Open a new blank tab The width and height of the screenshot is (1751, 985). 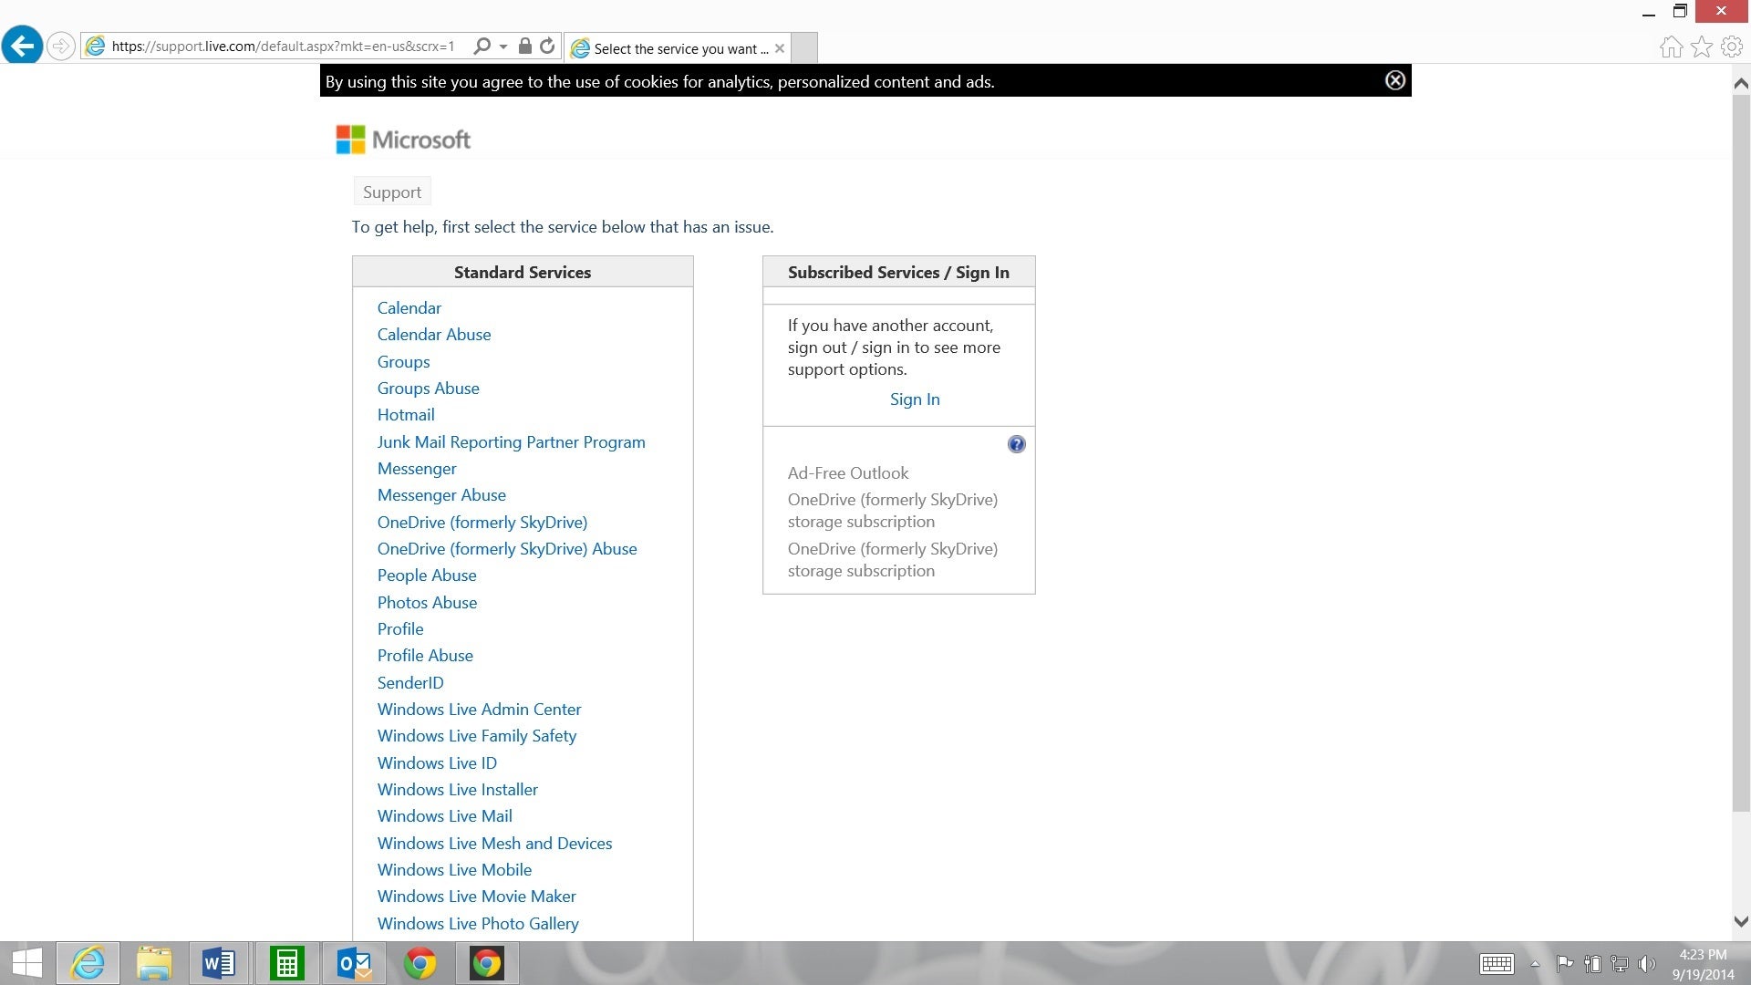(x=804, y=48)
